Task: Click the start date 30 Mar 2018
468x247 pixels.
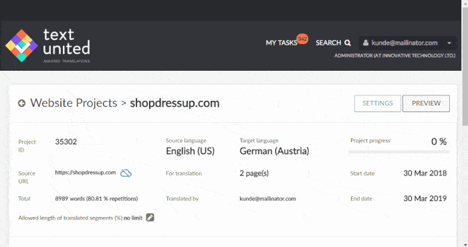Action: pyautogui.click(x=425, y=173)
